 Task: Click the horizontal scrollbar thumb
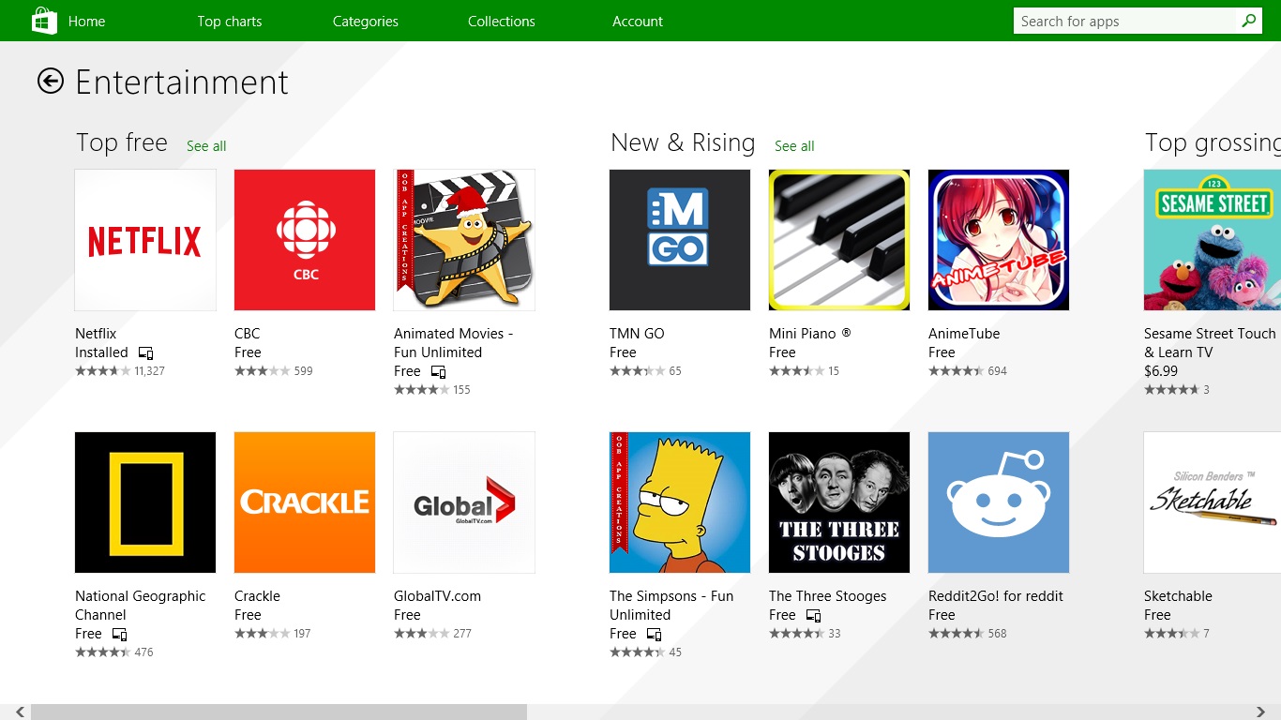tap(279, 712)
